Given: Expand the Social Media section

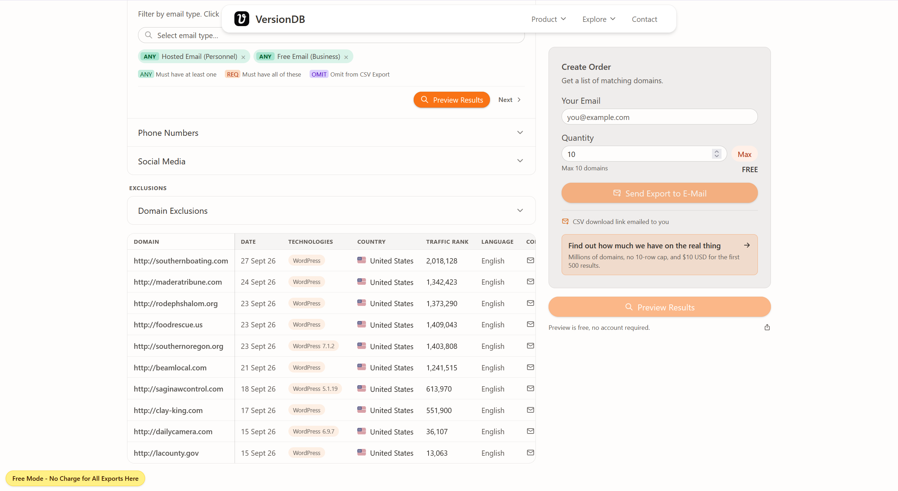Looking at the screenshot, I should click(x=331, y=161).
